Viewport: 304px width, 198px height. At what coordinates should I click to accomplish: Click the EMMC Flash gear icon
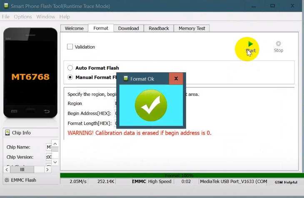coord(7,180)
